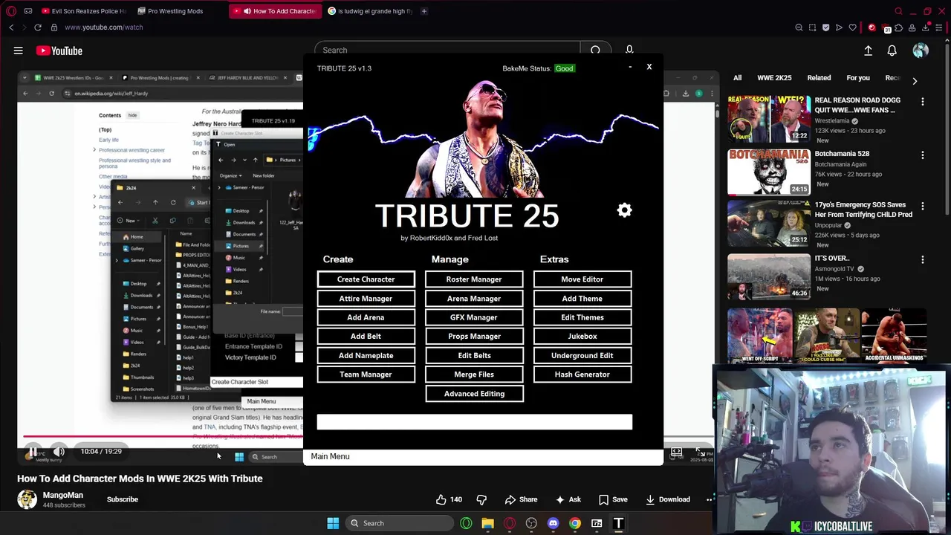
Task: Open more actions next to Download
Action: tap(708, 499)
